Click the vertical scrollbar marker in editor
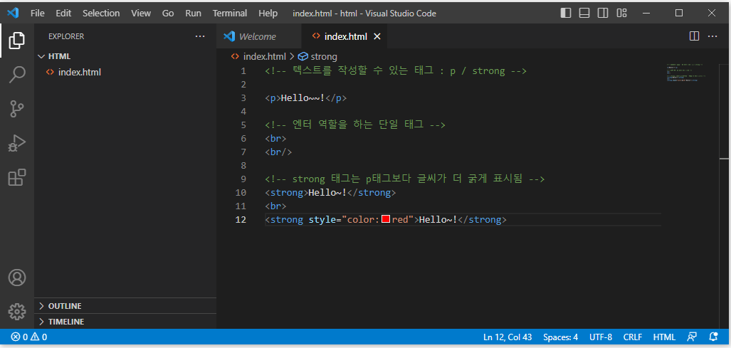This screenshot has width=731, height=348. coord(725,159)
